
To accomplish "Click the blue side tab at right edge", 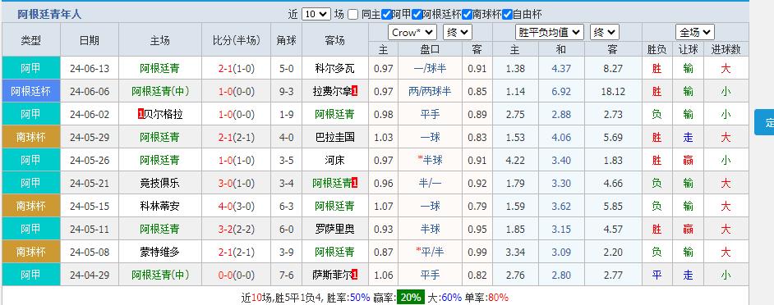I will 764,122.
